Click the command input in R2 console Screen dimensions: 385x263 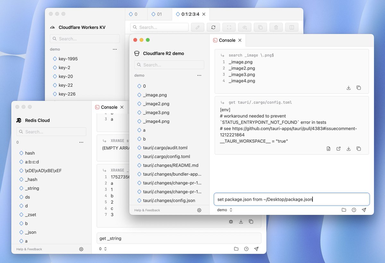tap(292, 199)
